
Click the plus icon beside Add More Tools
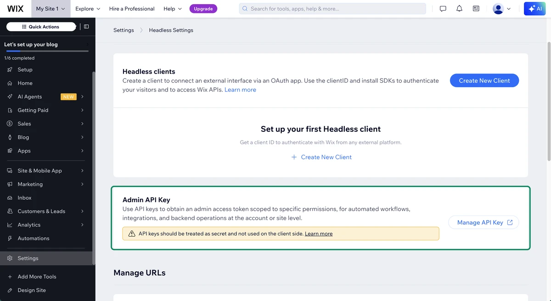pyautogui.click(x=10, y=277)
